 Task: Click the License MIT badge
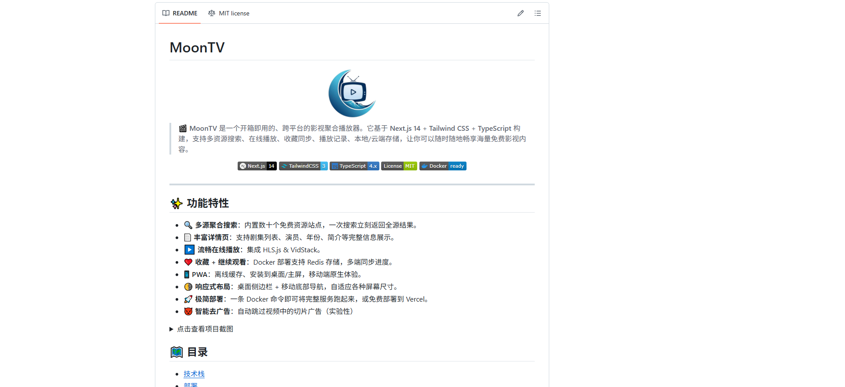[399, 166]
